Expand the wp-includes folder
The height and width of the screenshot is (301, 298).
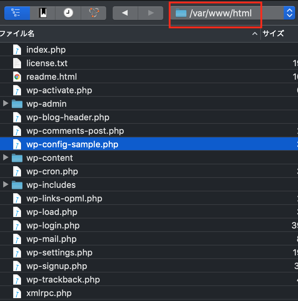[6, 184]
